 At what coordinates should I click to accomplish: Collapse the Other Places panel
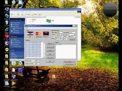23,37
